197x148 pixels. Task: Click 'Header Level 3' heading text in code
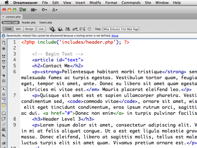click(62, 119)
